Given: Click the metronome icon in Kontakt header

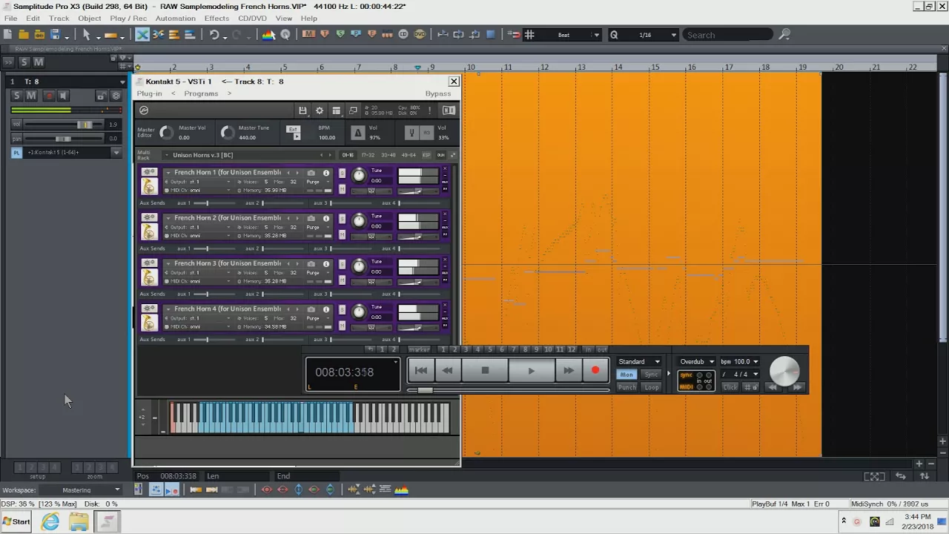Looking at the screenshot, I should [358, 133].
